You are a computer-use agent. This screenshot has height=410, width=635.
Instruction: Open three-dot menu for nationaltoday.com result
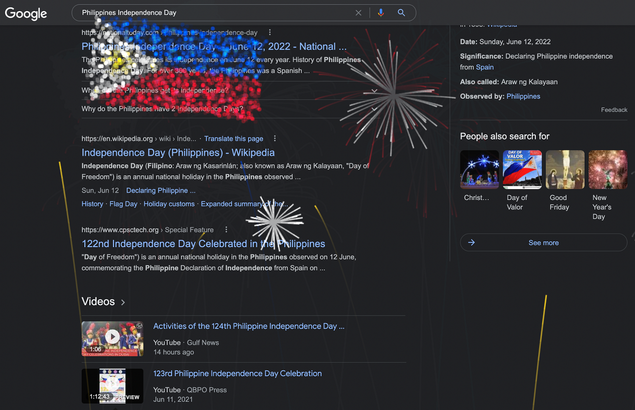[270, 32]
